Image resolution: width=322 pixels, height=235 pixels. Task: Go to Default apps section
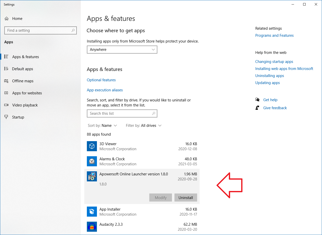pos(40,69)
